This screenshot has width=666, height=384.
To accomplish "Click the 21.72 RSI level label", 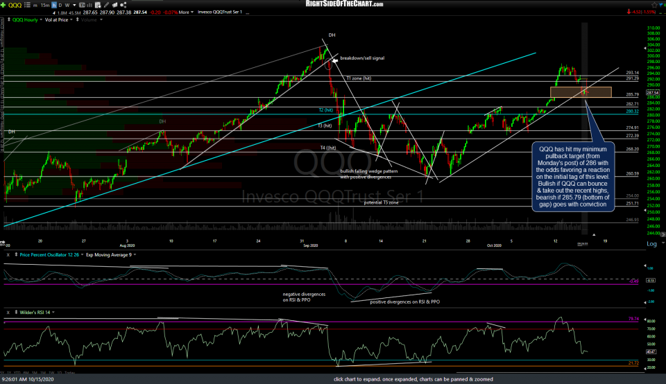I will point(633,363).
